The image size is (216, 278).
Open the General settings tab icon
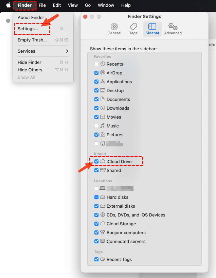(114, 27)
